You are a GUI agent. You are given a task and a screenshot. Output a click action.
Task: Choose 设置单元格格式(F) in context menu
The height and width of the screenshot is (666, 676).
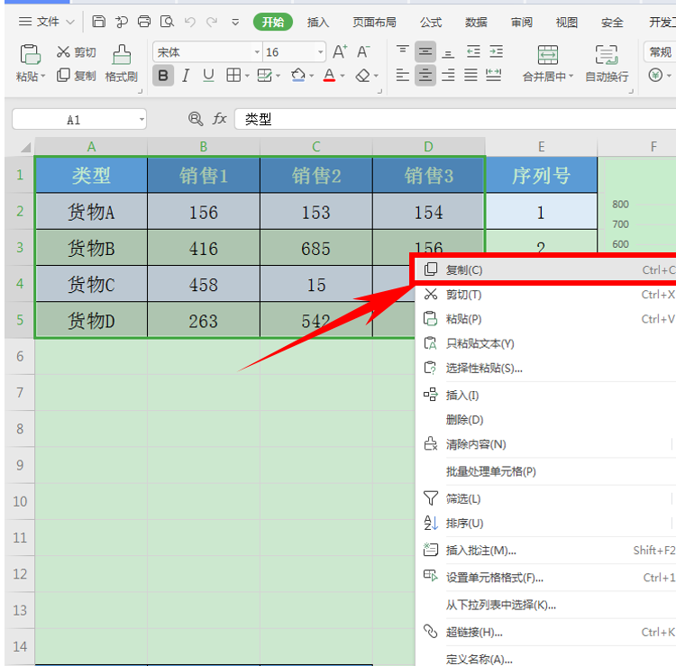(546, 577)
